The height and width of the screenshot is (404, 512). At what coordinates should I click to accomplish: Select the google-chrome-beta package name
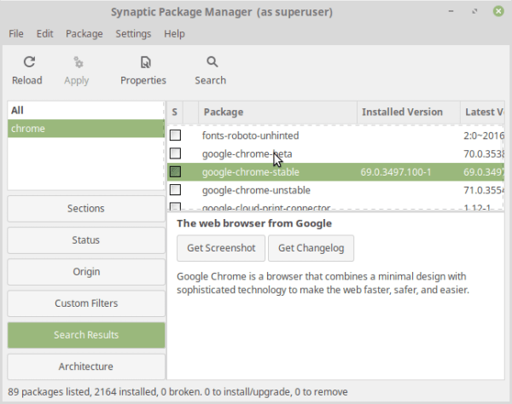coord(247,154)
